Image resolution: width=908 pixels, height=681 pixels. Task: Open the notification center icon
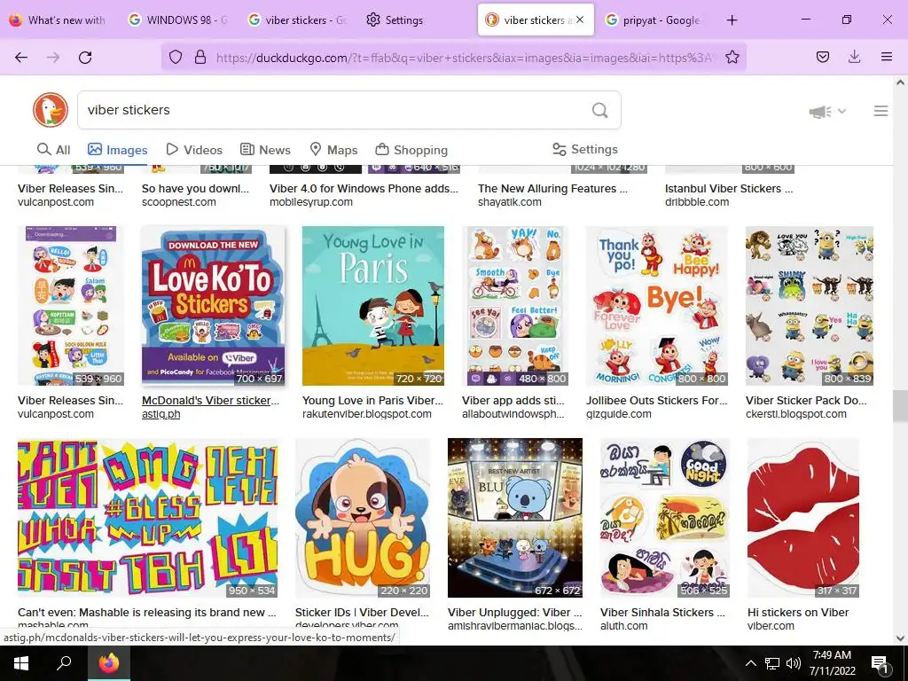click(x=881, y=664)
